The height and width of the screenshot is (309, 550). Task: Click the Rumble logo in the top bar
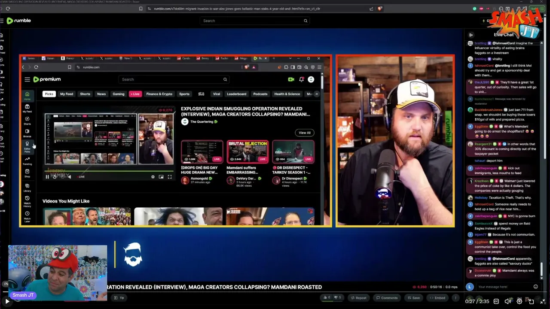19,21
